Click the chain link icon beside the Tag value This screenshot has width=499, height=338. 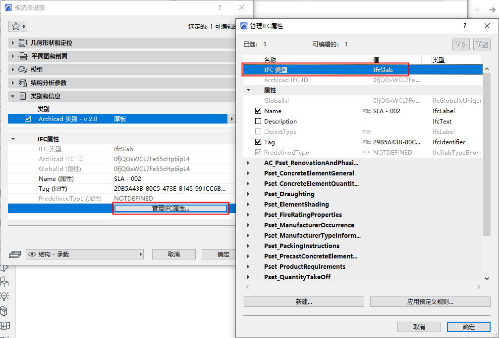click(367, 142)
